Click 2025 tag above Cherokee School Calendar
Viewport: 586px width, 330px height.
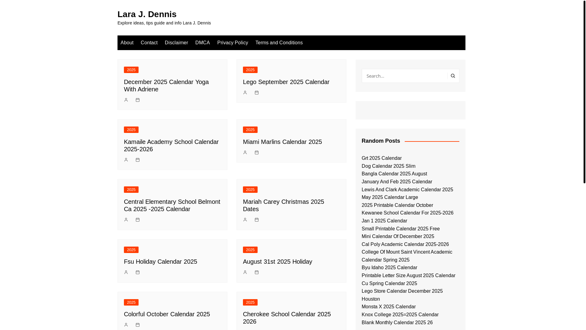250,302
